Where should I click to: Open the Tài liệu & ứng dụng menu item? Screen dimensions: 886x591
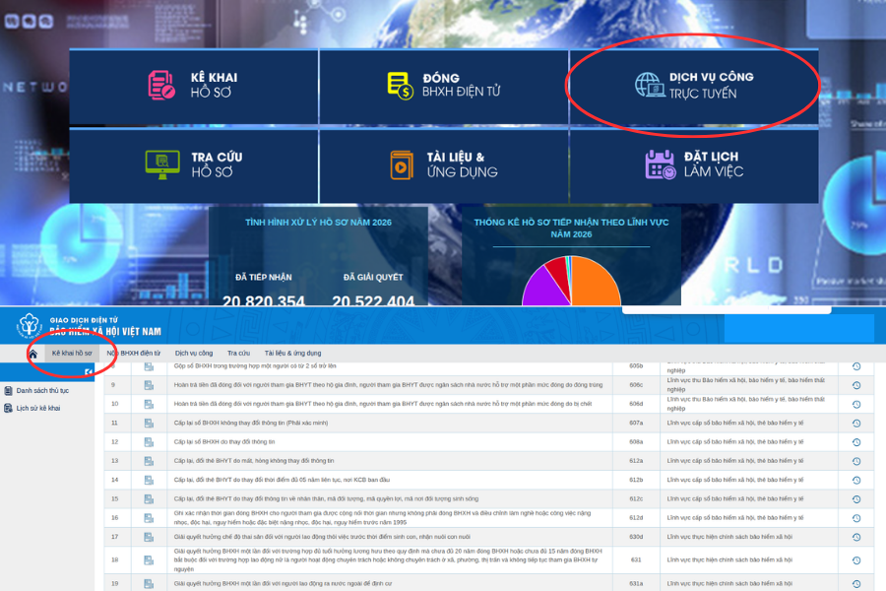tap(292, 353)
